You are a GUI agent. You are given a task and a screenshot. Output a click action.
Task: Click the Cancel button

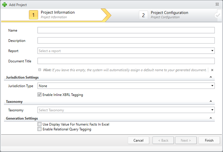point(138,140)
